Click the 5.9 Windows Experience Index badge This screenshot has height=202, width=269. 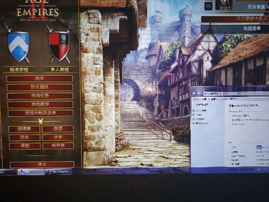point(259,147)
